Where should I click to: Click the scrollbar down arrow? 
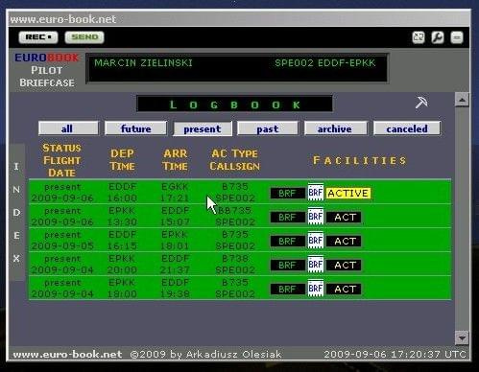tap(462, 337)
